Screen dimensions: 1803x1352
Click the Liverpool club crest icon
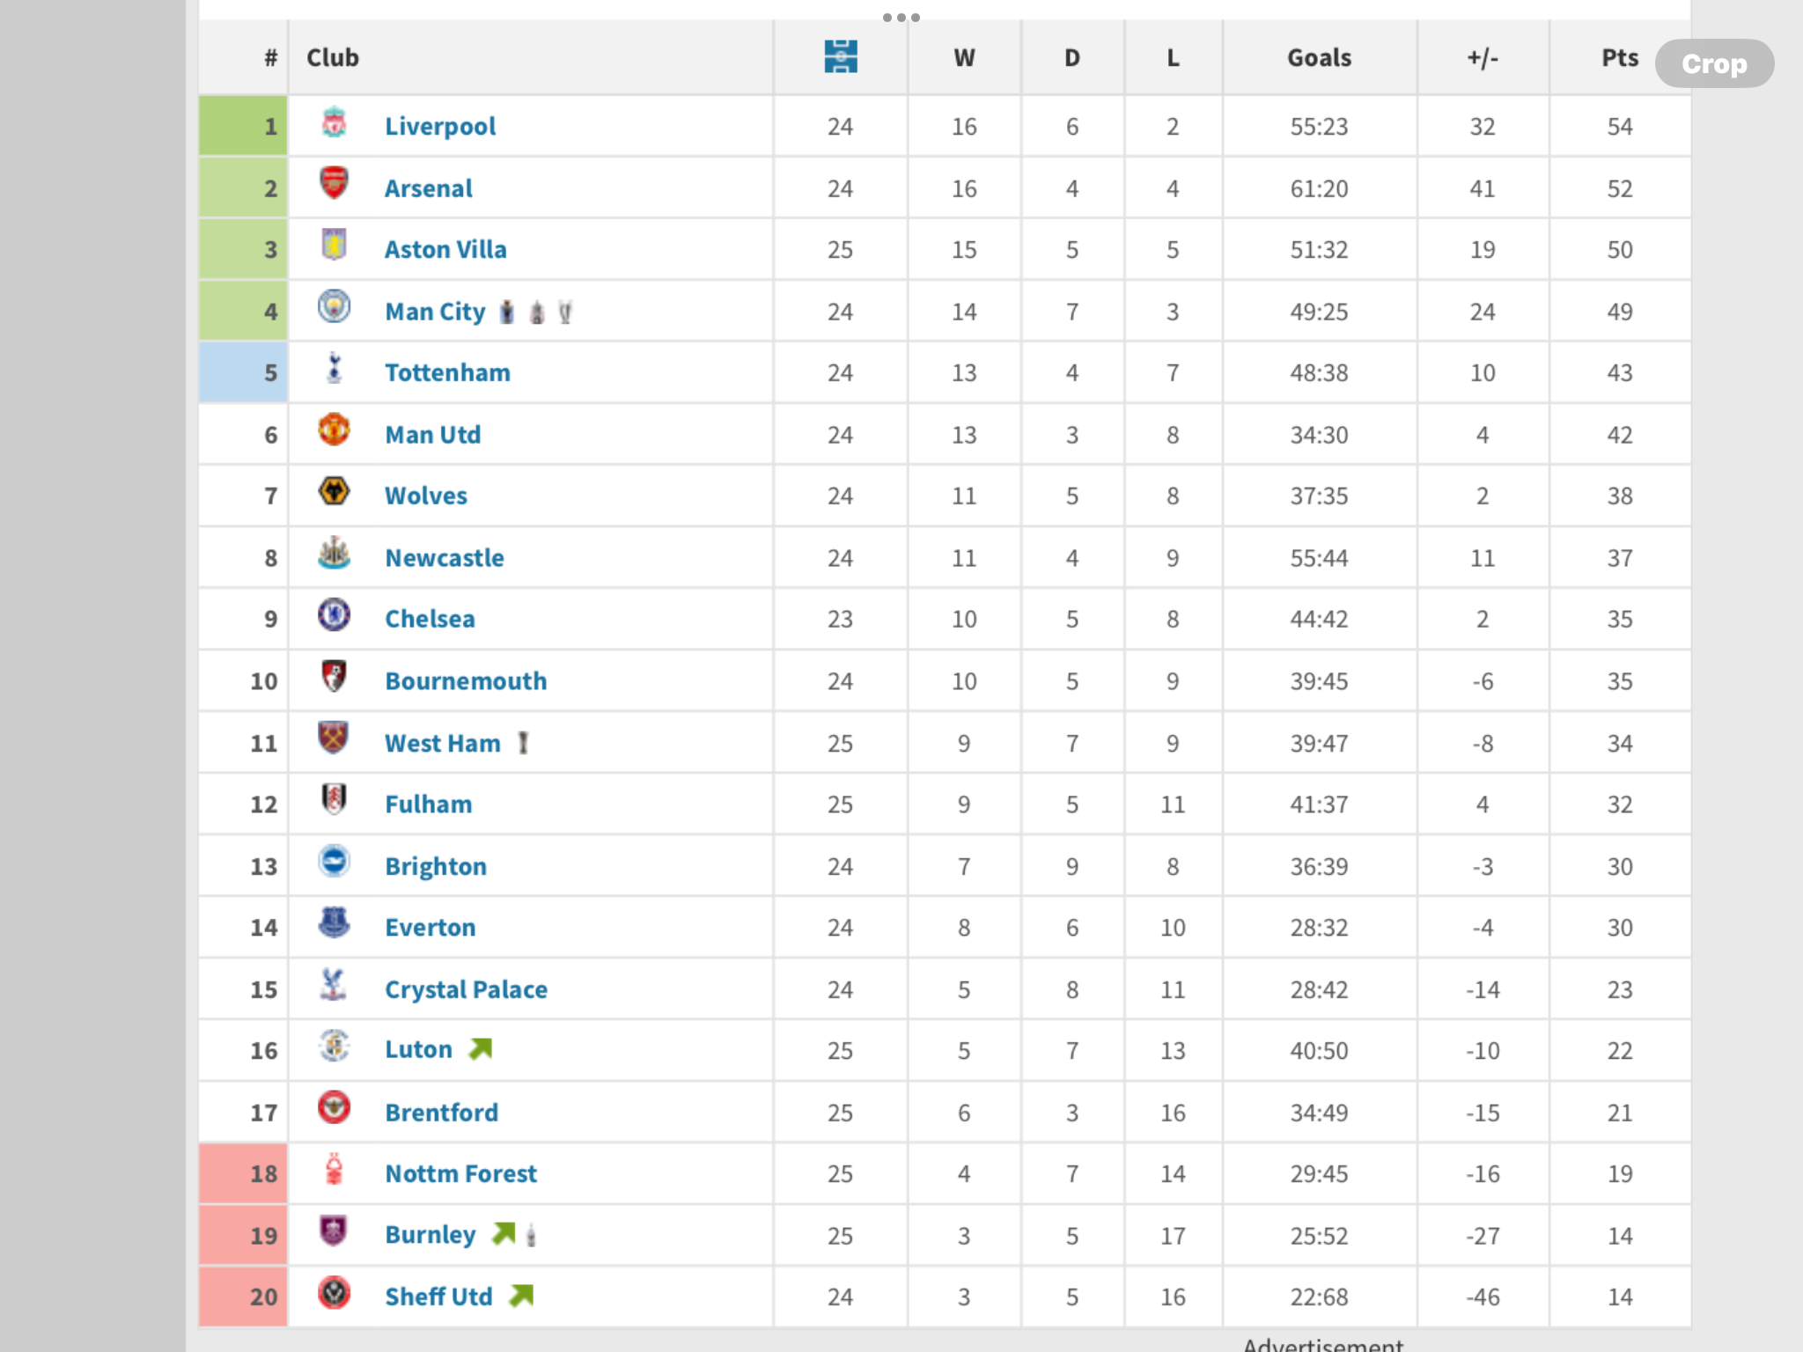pos(334,123)
